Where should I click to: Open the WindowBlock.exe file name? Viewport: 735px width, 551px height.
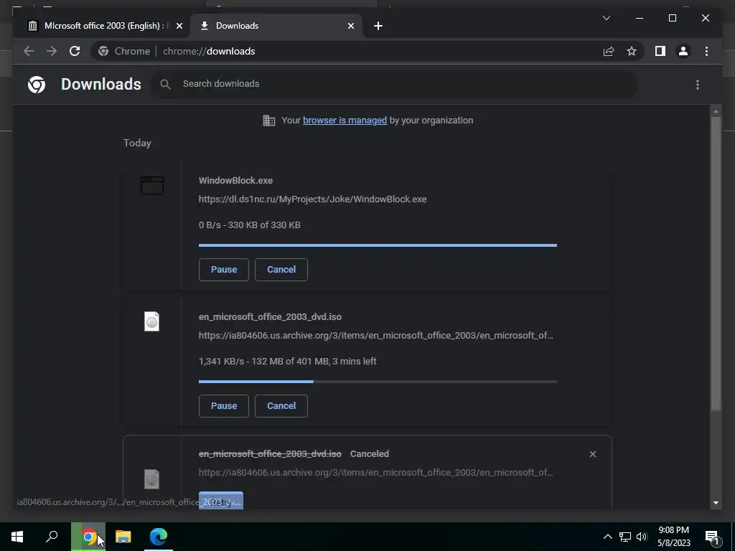tap(235, 180)
